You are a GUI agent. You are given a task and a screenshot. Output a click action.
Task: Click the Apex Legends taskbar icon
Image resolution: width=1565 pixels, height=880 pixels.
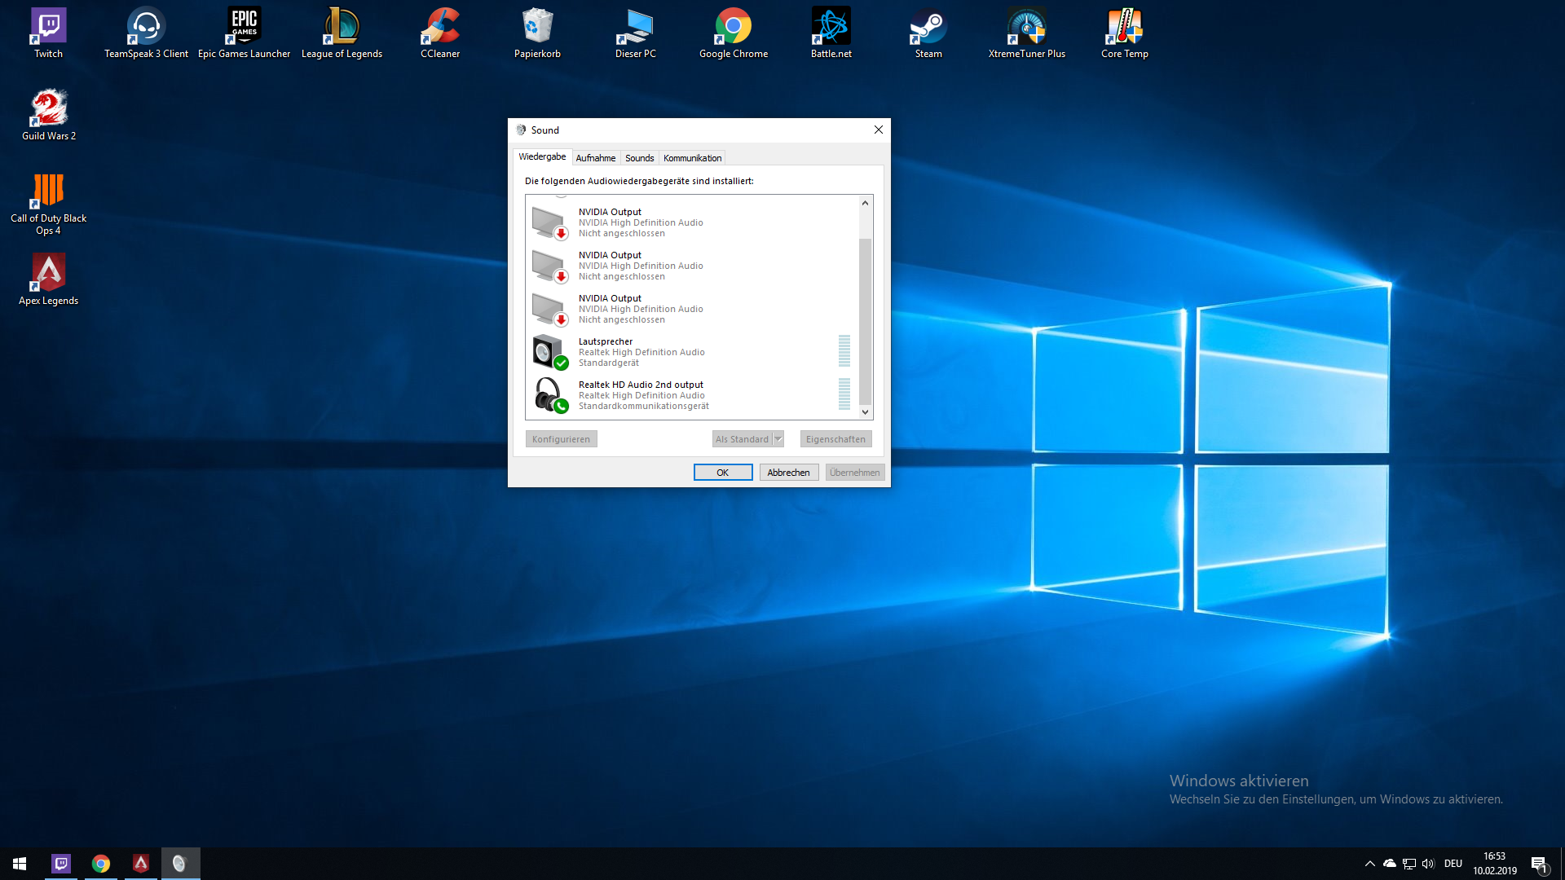click(x=141, y=864)
